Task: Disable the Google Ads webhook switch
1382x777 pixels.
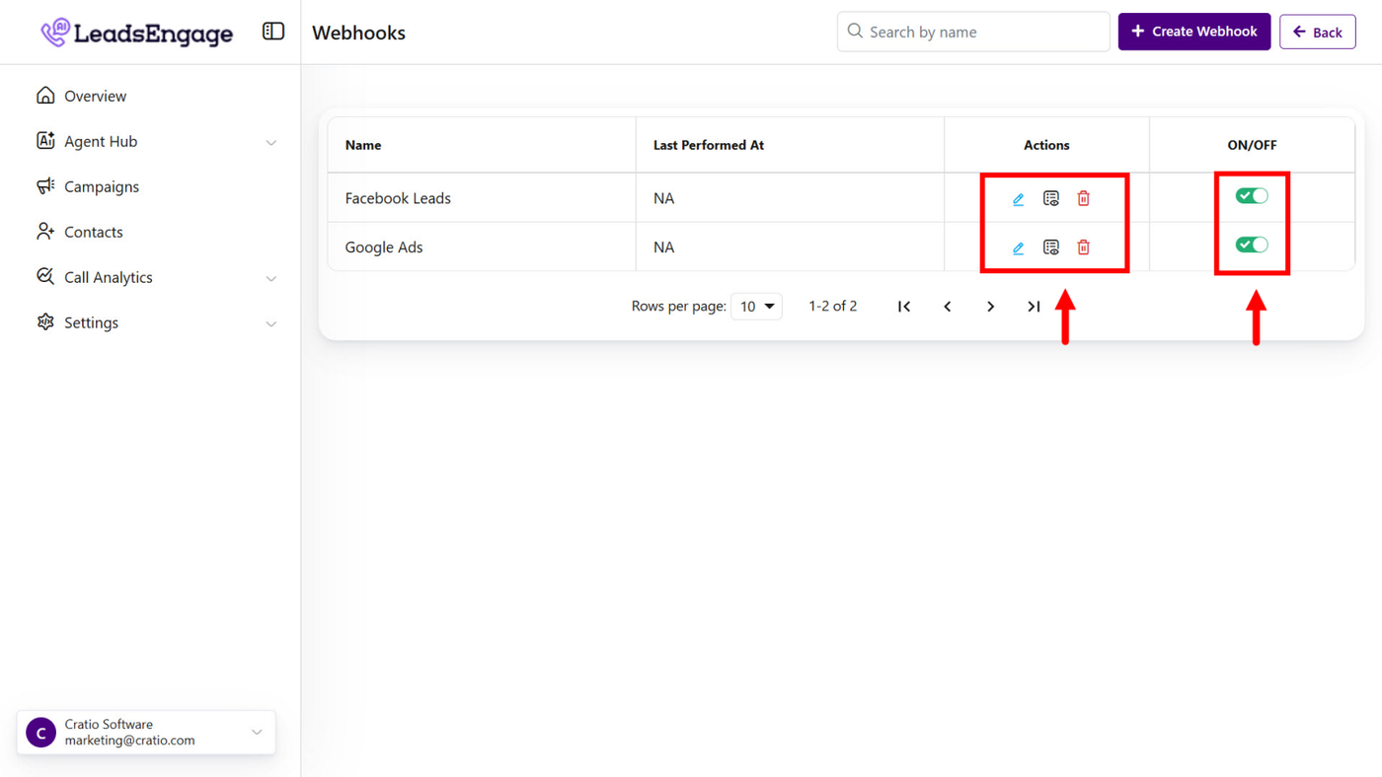Action: [1252, 245]
